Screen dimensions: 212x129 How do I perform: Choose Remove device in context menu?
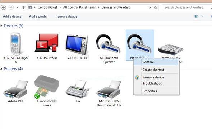pyautogui.click(x=156, y=77)
